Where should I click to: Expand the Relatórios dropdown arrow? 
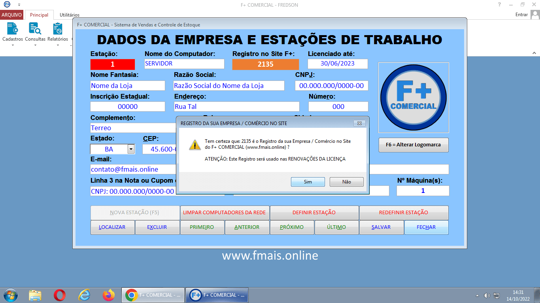tap(58, 45)
